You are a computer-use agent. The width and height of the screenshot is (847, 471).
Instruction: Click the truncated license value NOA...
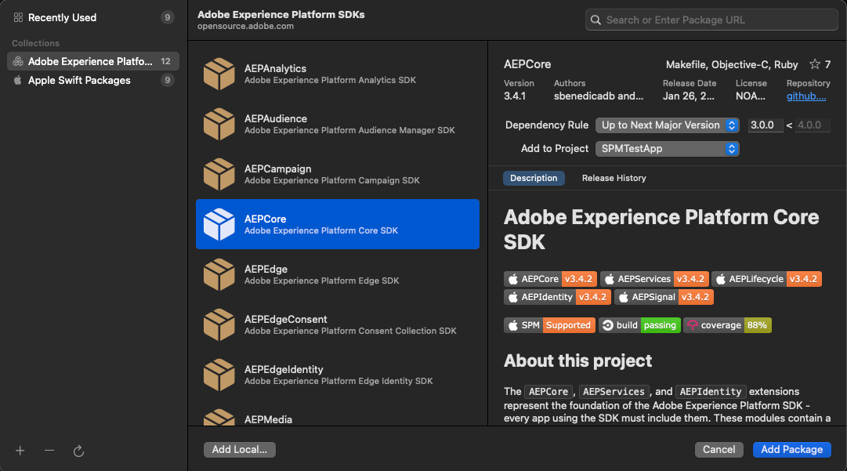click(751, 96)
